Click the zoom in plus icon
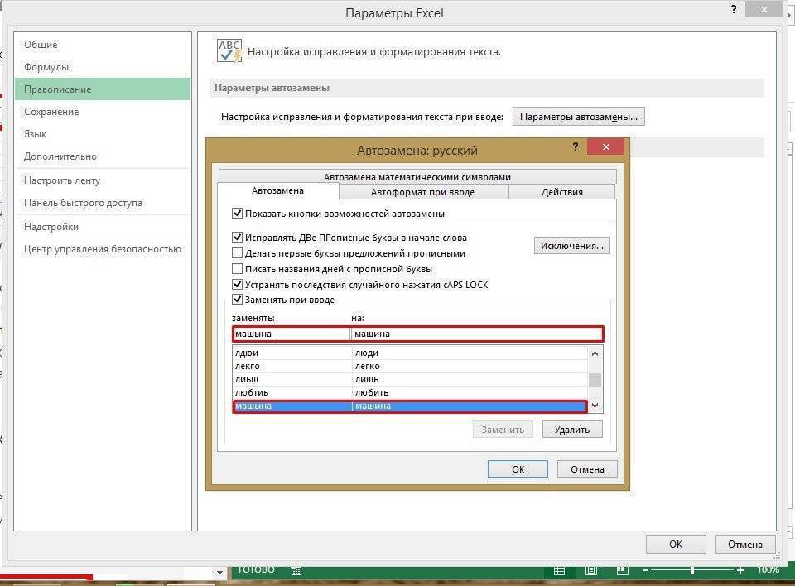Image resolution: width=795 pixels, height=586 pixels. click(740, 570)
